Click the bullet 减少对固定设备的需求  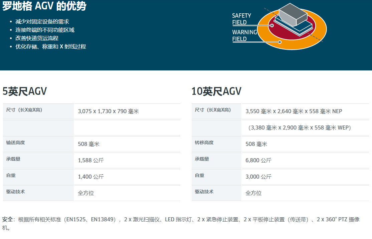pyautogui.click(x=42, y=22)
